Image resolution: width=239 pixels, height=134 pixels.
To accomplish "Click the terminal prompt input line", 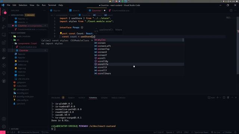I will pyautogui.click(x=55, y=129).
